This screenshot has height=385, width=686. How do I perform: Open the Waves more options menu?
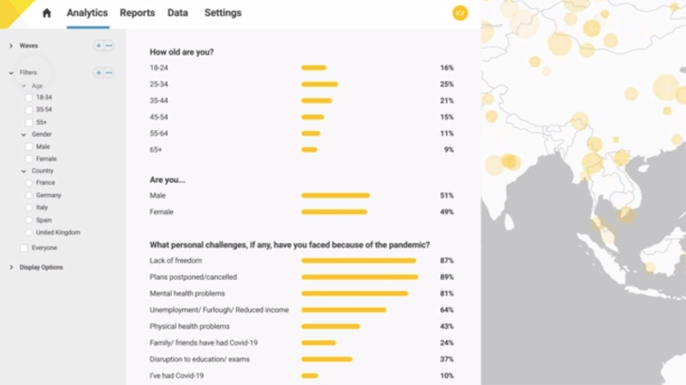[x=109, y=46]
